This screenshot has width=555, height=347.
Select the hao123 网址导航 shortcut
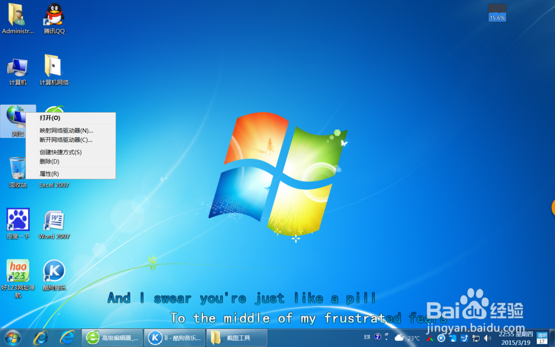click(18, 278)
